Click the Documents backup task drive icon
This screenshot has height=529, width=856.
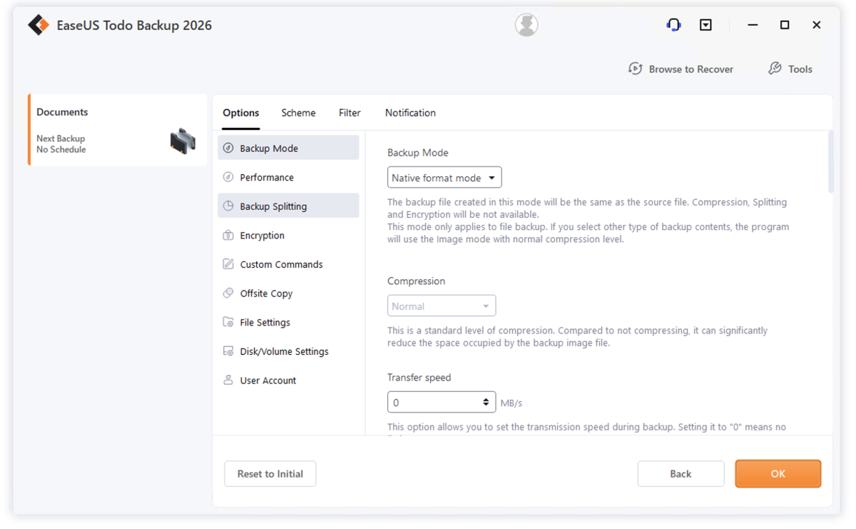click(x=183, y=141)
